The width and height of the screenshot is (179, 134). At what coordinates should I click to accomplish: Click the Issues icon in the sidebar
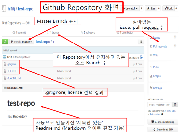pyautogui.click(x=151, y=38)
